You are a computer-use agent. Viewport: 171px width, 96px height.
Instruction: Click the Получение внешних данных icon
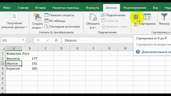[x=14, y=16]
